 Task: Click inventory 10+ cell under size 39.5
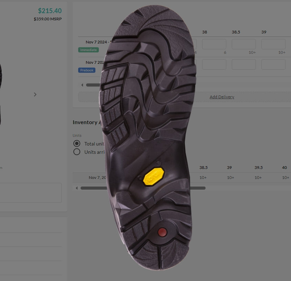(x=258, y=178)
